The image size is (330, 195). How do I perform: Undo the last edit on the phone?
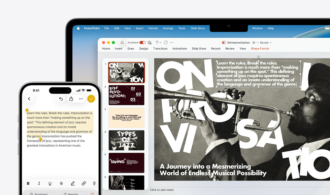pyautogui.click(x=61, y=99)
